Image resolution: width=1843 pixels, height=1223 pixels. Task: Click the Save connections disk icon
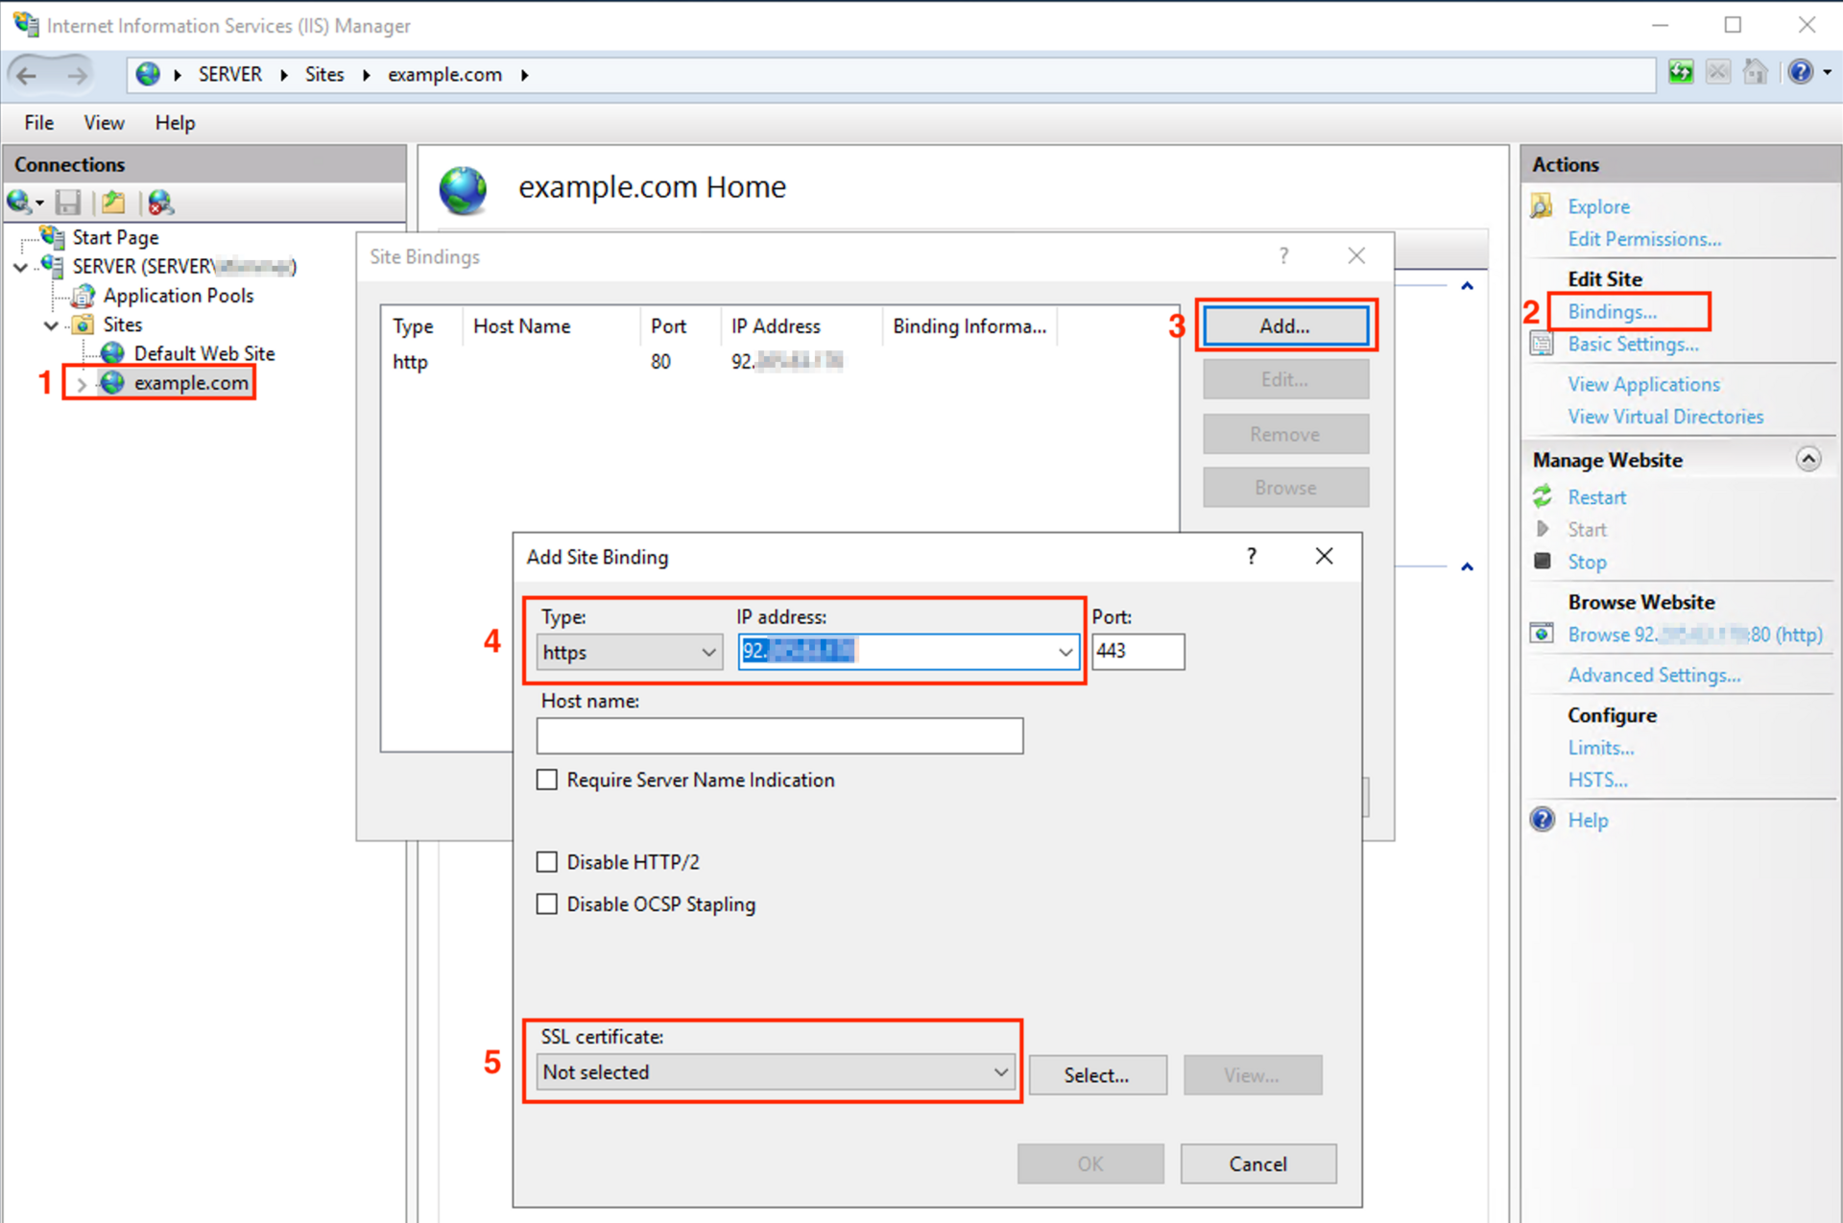tap(68, 202)
